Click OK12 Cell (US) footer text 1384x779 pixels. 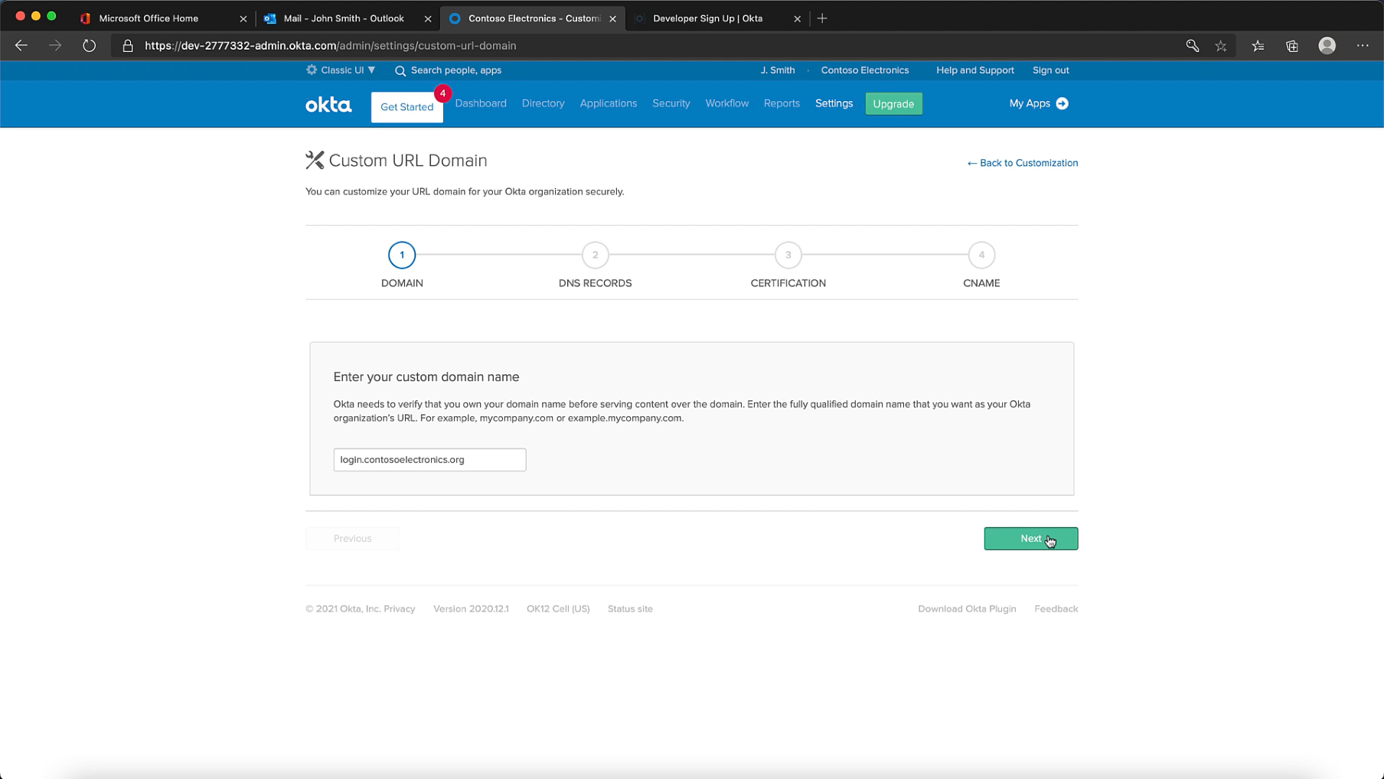[x=558, y=609]
